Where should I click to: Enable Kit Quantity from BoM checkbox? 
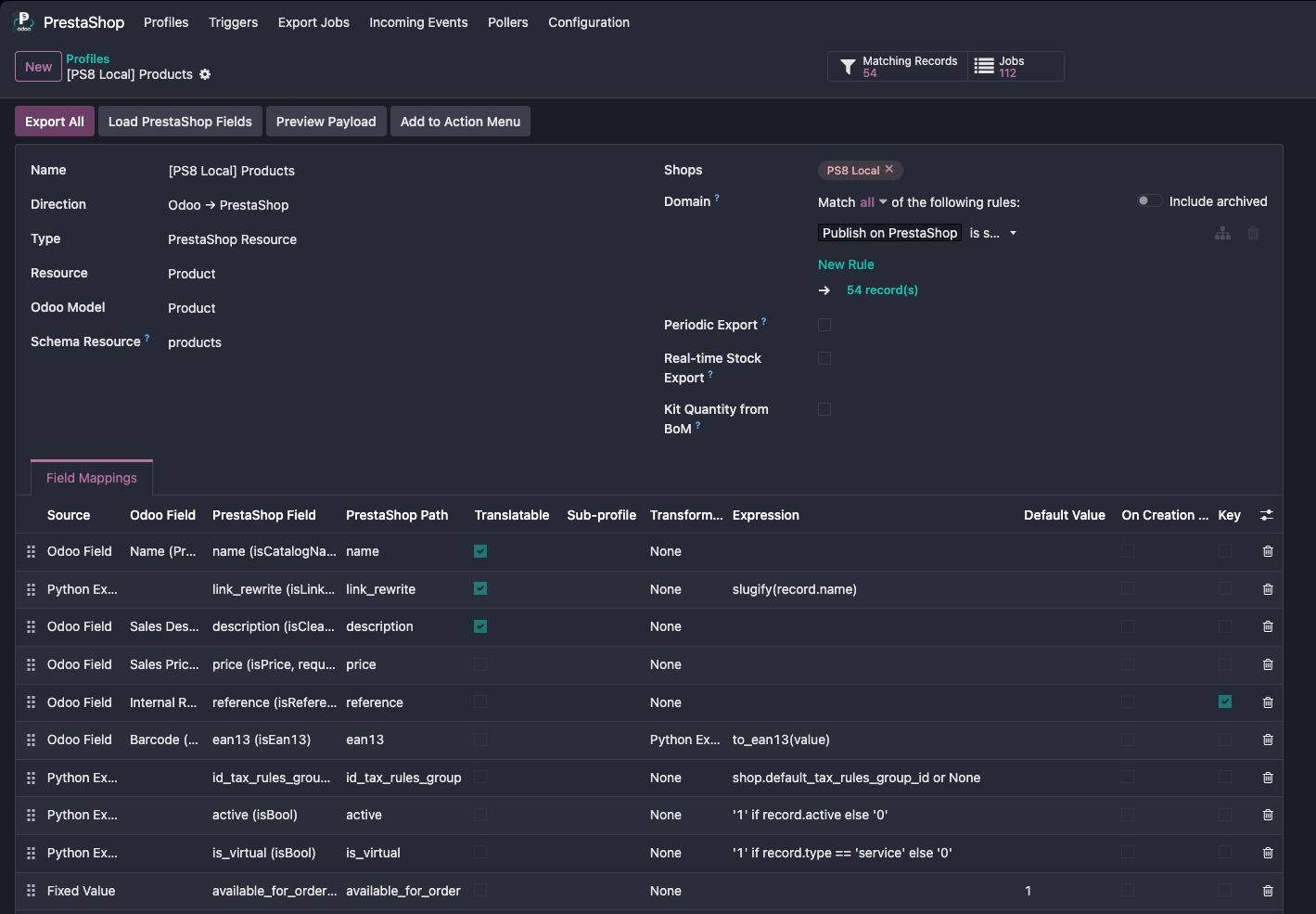click(824, 409)
